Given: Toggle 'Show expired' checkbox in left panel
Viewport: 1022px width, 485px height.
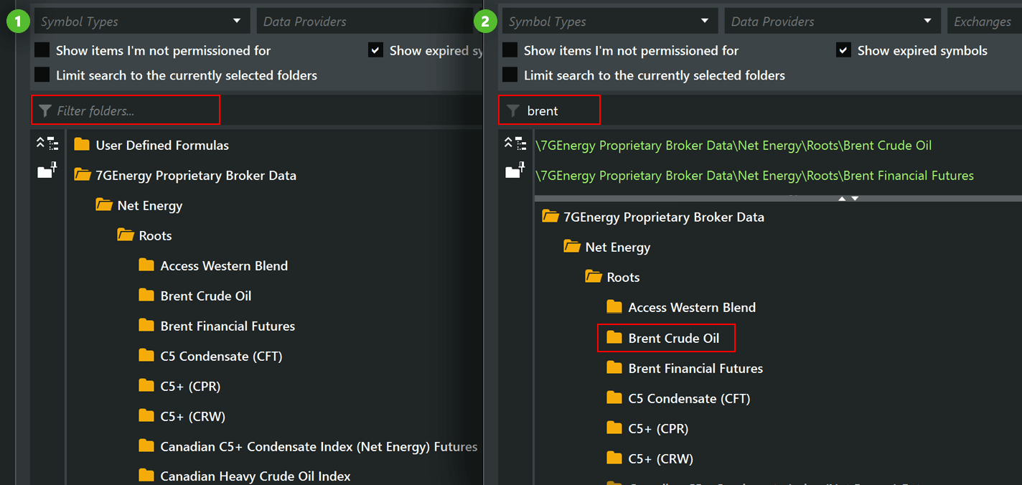Looking at the screenshot, I should tap(375, 50).
